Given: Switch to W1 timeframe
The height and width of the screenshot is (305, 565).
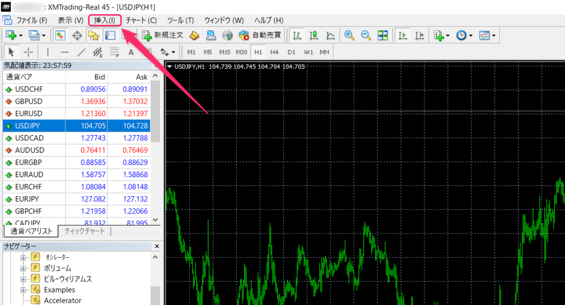Looking at the screenshot, I should point(308,52).
